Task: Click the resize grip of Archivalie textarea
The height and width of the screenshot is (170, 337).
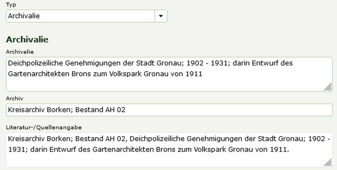Action: pos(328,87)
